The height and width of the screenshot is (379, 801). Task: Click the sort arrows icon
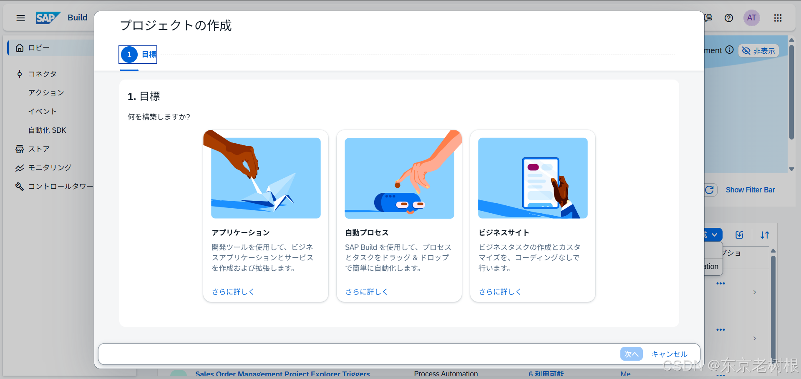(765, 235)
